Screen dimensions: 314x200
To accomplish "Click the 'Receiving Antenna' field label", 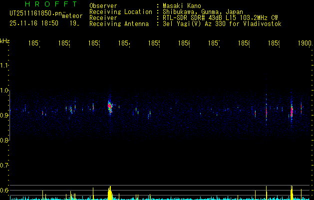I will click(119, 24).
